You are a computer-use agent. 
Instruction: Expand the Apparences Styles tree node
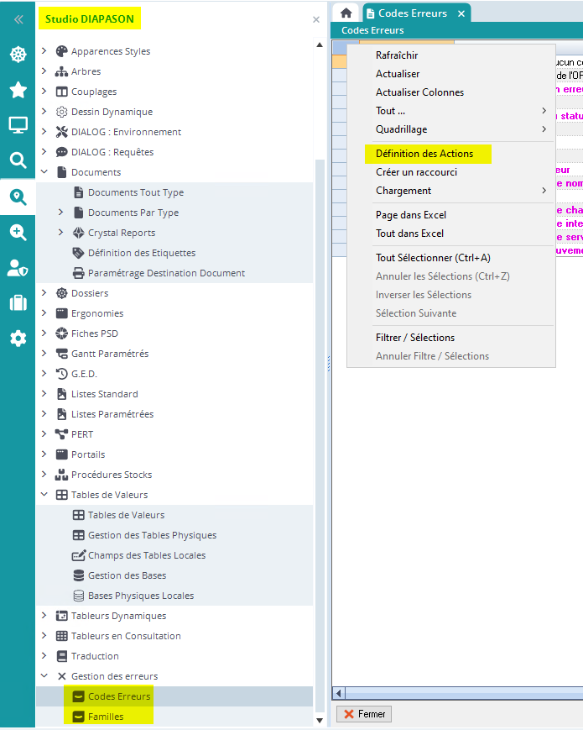tap(44, 51)
